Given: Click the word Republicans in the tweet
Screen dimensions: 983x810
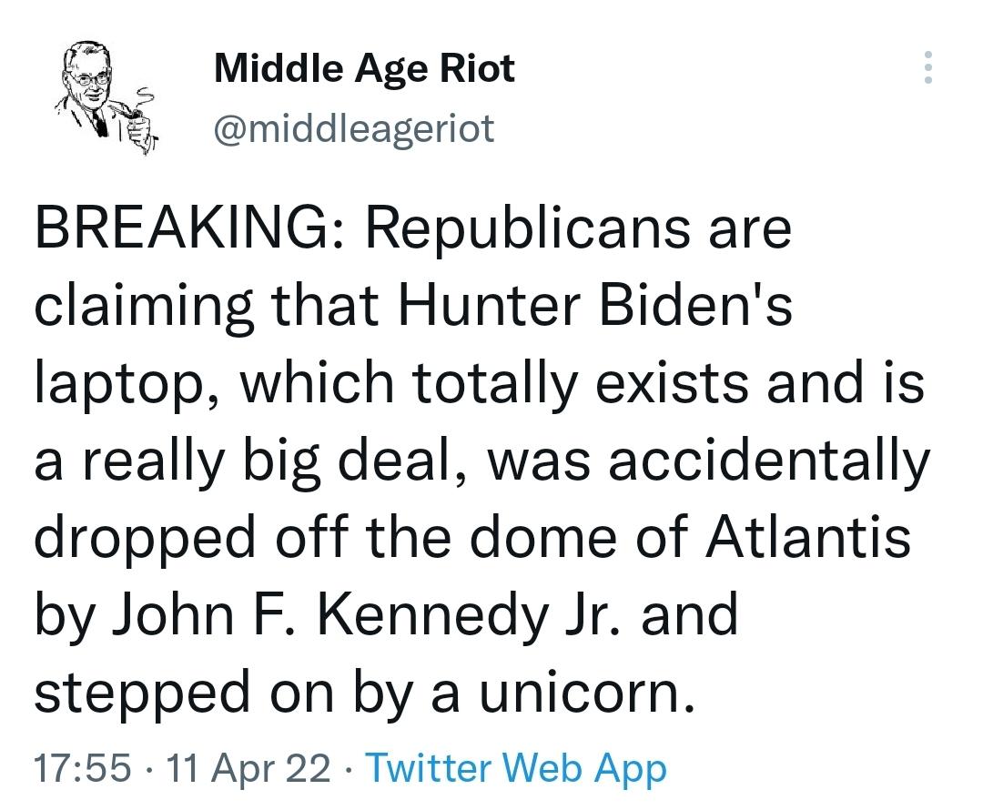Looking at the screenshot, I should (527, 228).
